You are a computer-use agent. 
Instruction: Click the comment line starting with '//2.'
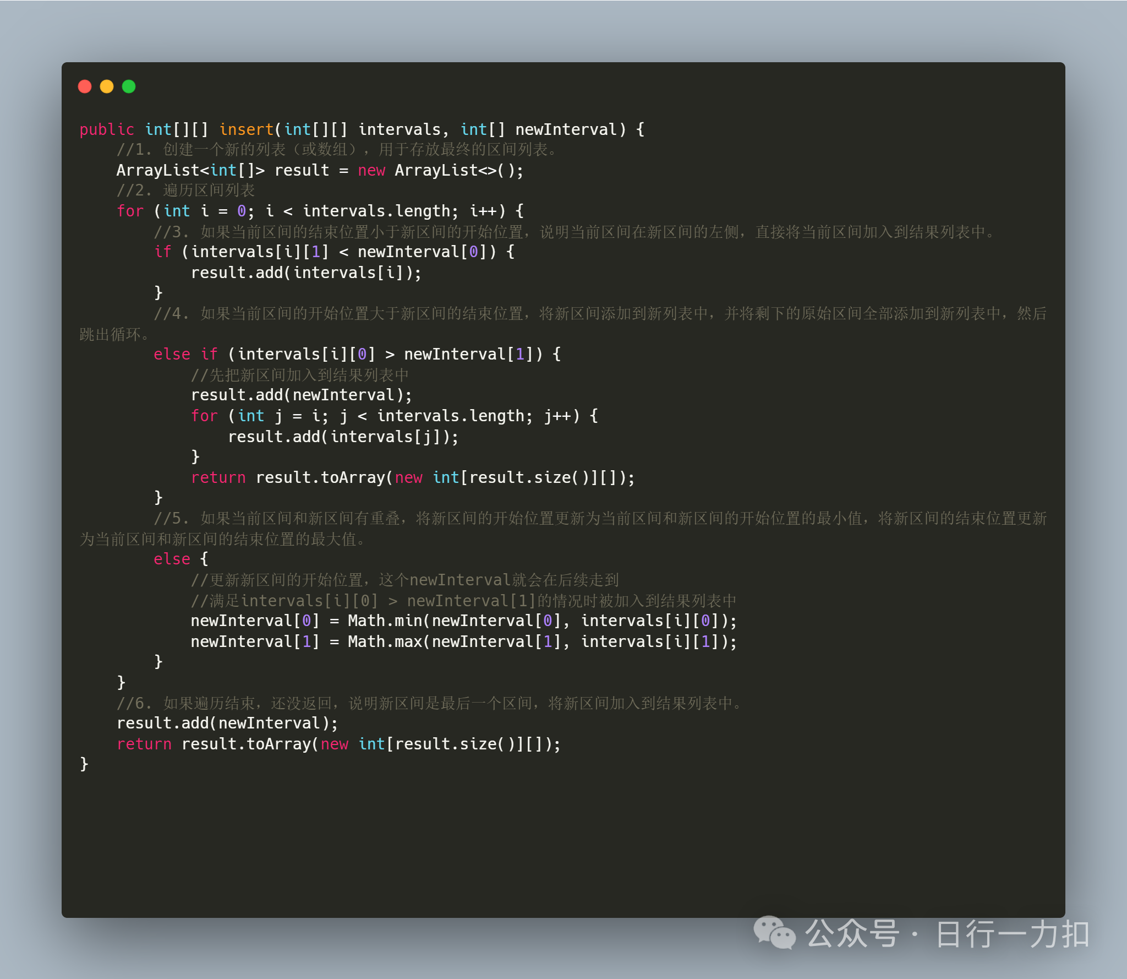pyautogui.click(x=186, y=191)
